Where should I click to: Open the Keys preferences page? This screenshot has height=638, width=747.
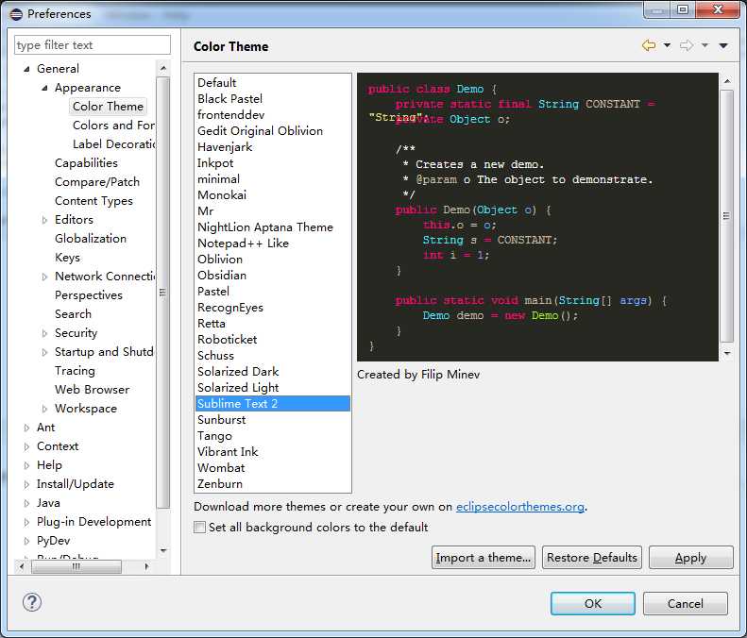[x=67, y=258]
